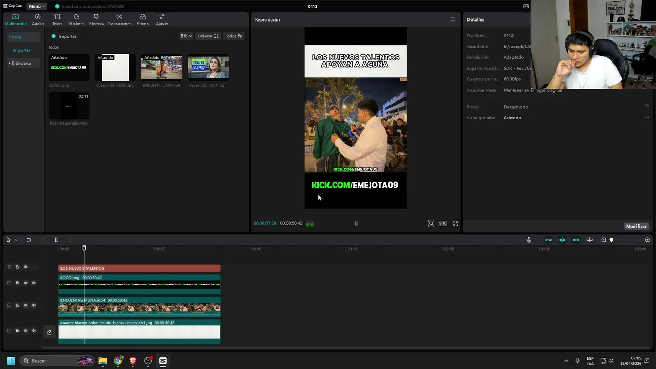This screenshot has width=656, height=369.
Task: Open the Menú dropdown
Action: point(36,6)
